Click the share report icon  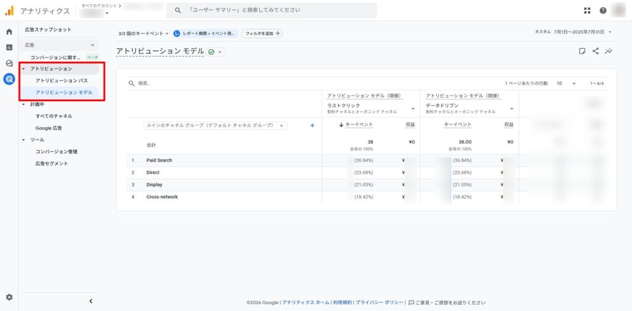point(596,51)
